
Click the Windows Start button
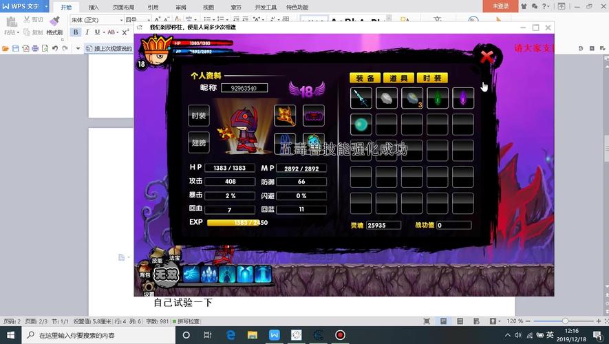(10, 335)
